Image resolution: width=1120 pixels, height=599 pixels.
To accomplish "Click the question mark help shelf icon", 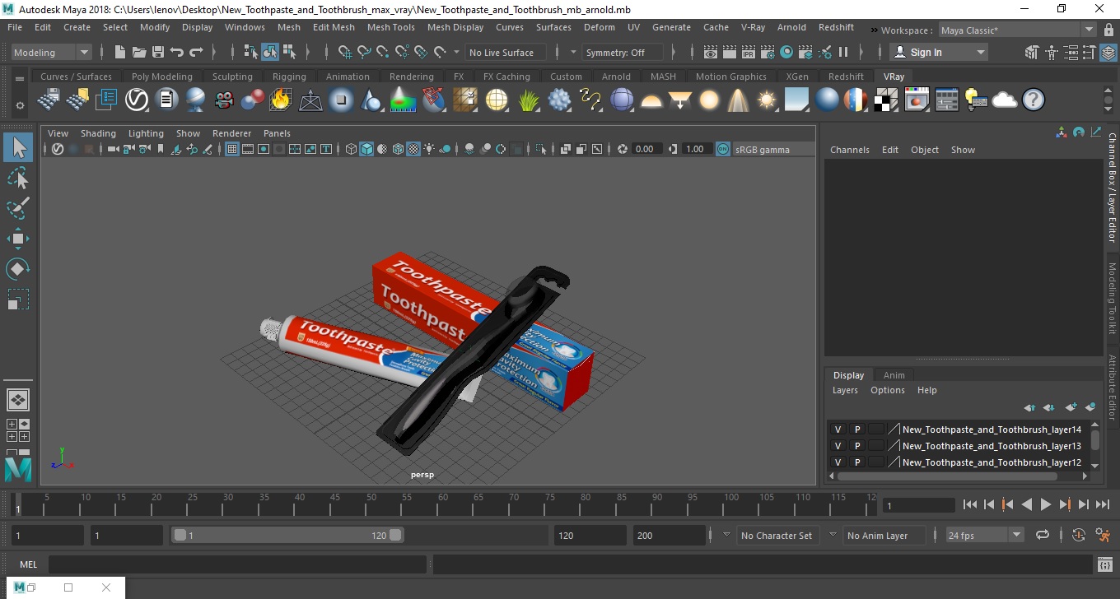I will pos(1034,100).
